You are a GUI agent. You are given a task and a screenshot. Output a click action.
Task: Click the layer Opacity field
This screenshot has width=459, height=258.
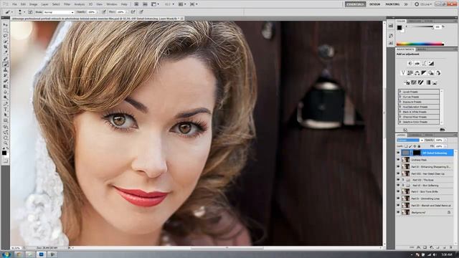point(438,140)
